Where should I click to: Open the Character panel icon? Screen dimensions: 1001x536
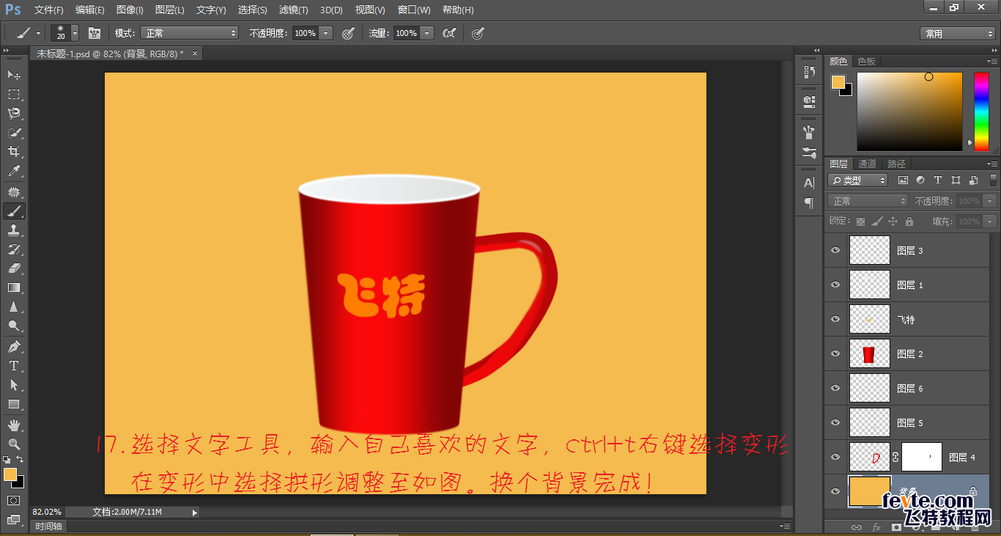tap(809, 183)
